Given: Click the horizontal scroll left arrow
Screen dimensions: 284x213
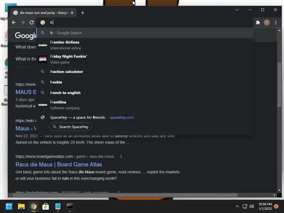Looking at the screenshot, I should [x=10, y=195].
